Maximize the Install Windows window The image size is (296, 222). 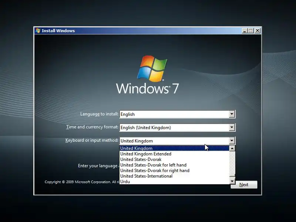coord(251,31)
